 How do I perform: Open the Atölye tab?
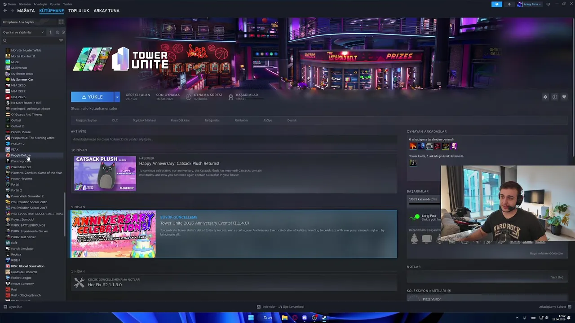tap(268, 120)
